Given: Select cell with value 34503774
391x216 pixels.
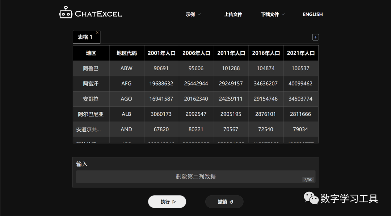Looking at the screenshot, I should 301,99.
